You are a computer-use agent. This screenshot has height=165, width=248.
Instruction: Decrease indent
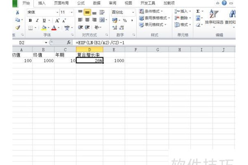click(x=80, y=28)
